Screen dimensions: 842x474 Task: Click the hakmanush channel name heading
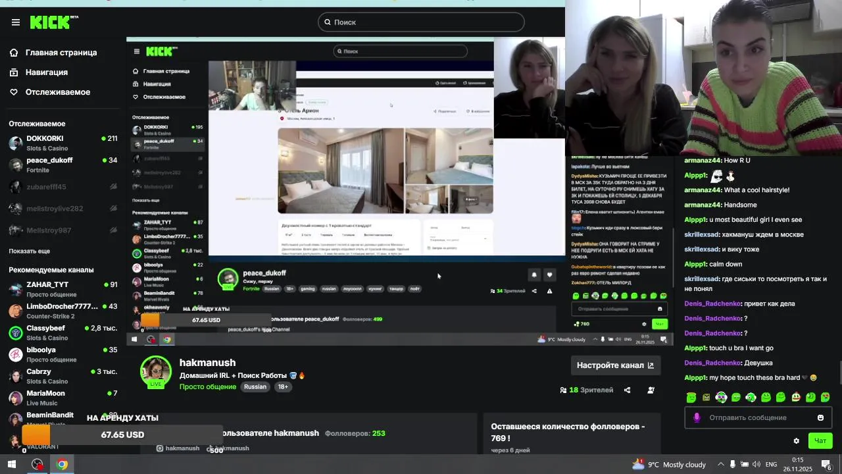[207, 363]
